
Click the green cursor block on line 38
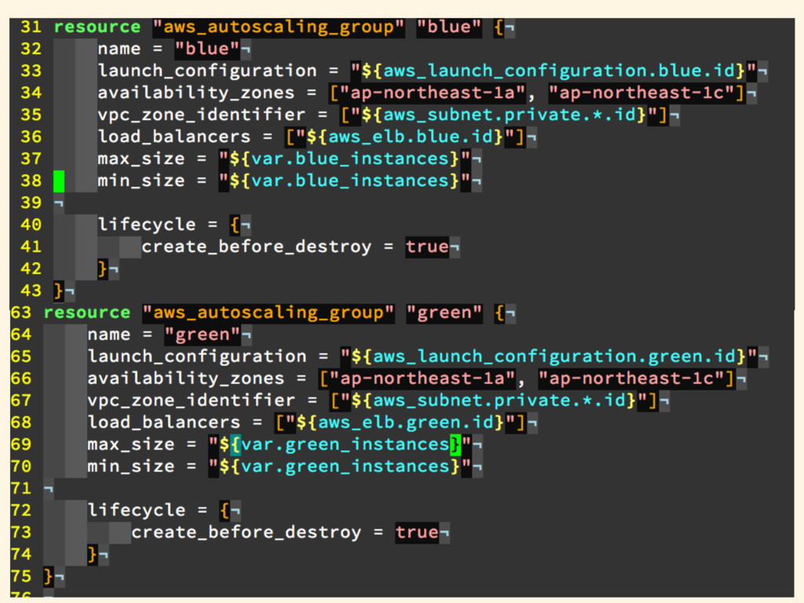[x=59, y=181]
